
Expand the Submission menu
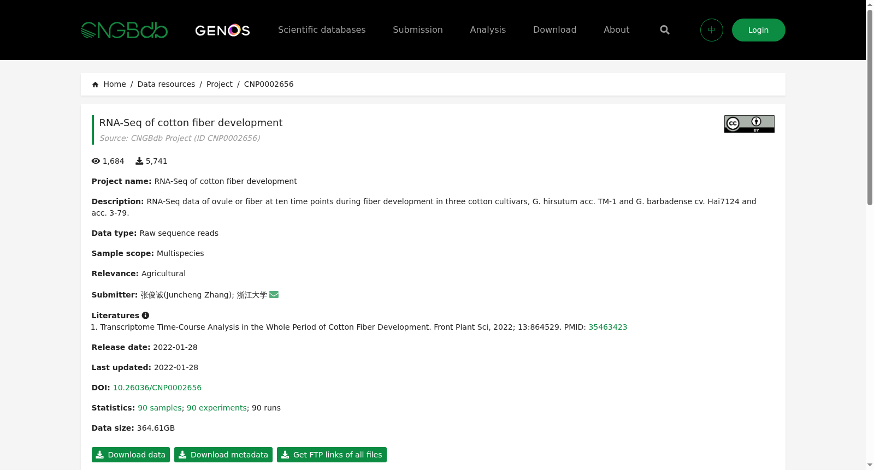418,30
